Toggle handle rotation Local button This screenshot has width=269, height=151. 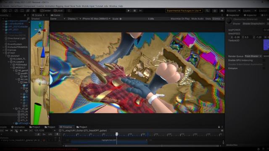point(58,10)
